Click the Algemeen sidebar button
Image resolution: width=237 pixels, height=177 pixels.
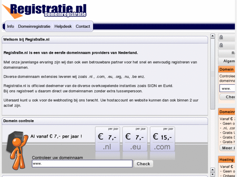point(227,61)
